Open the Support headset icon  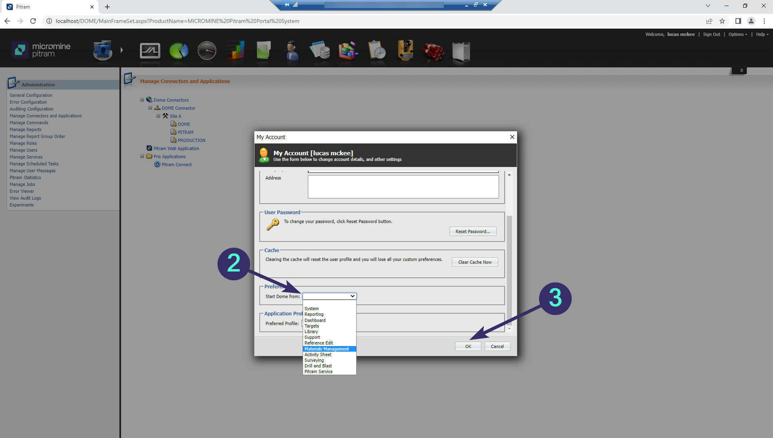(x=292, y=50)
